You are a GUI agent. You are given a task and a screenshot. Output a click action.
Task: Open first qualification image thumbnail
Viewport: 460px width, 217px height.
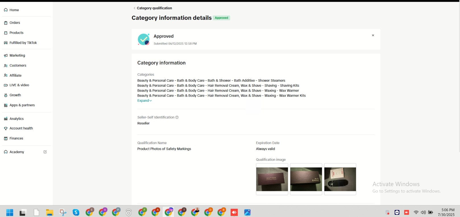(272, 179)
